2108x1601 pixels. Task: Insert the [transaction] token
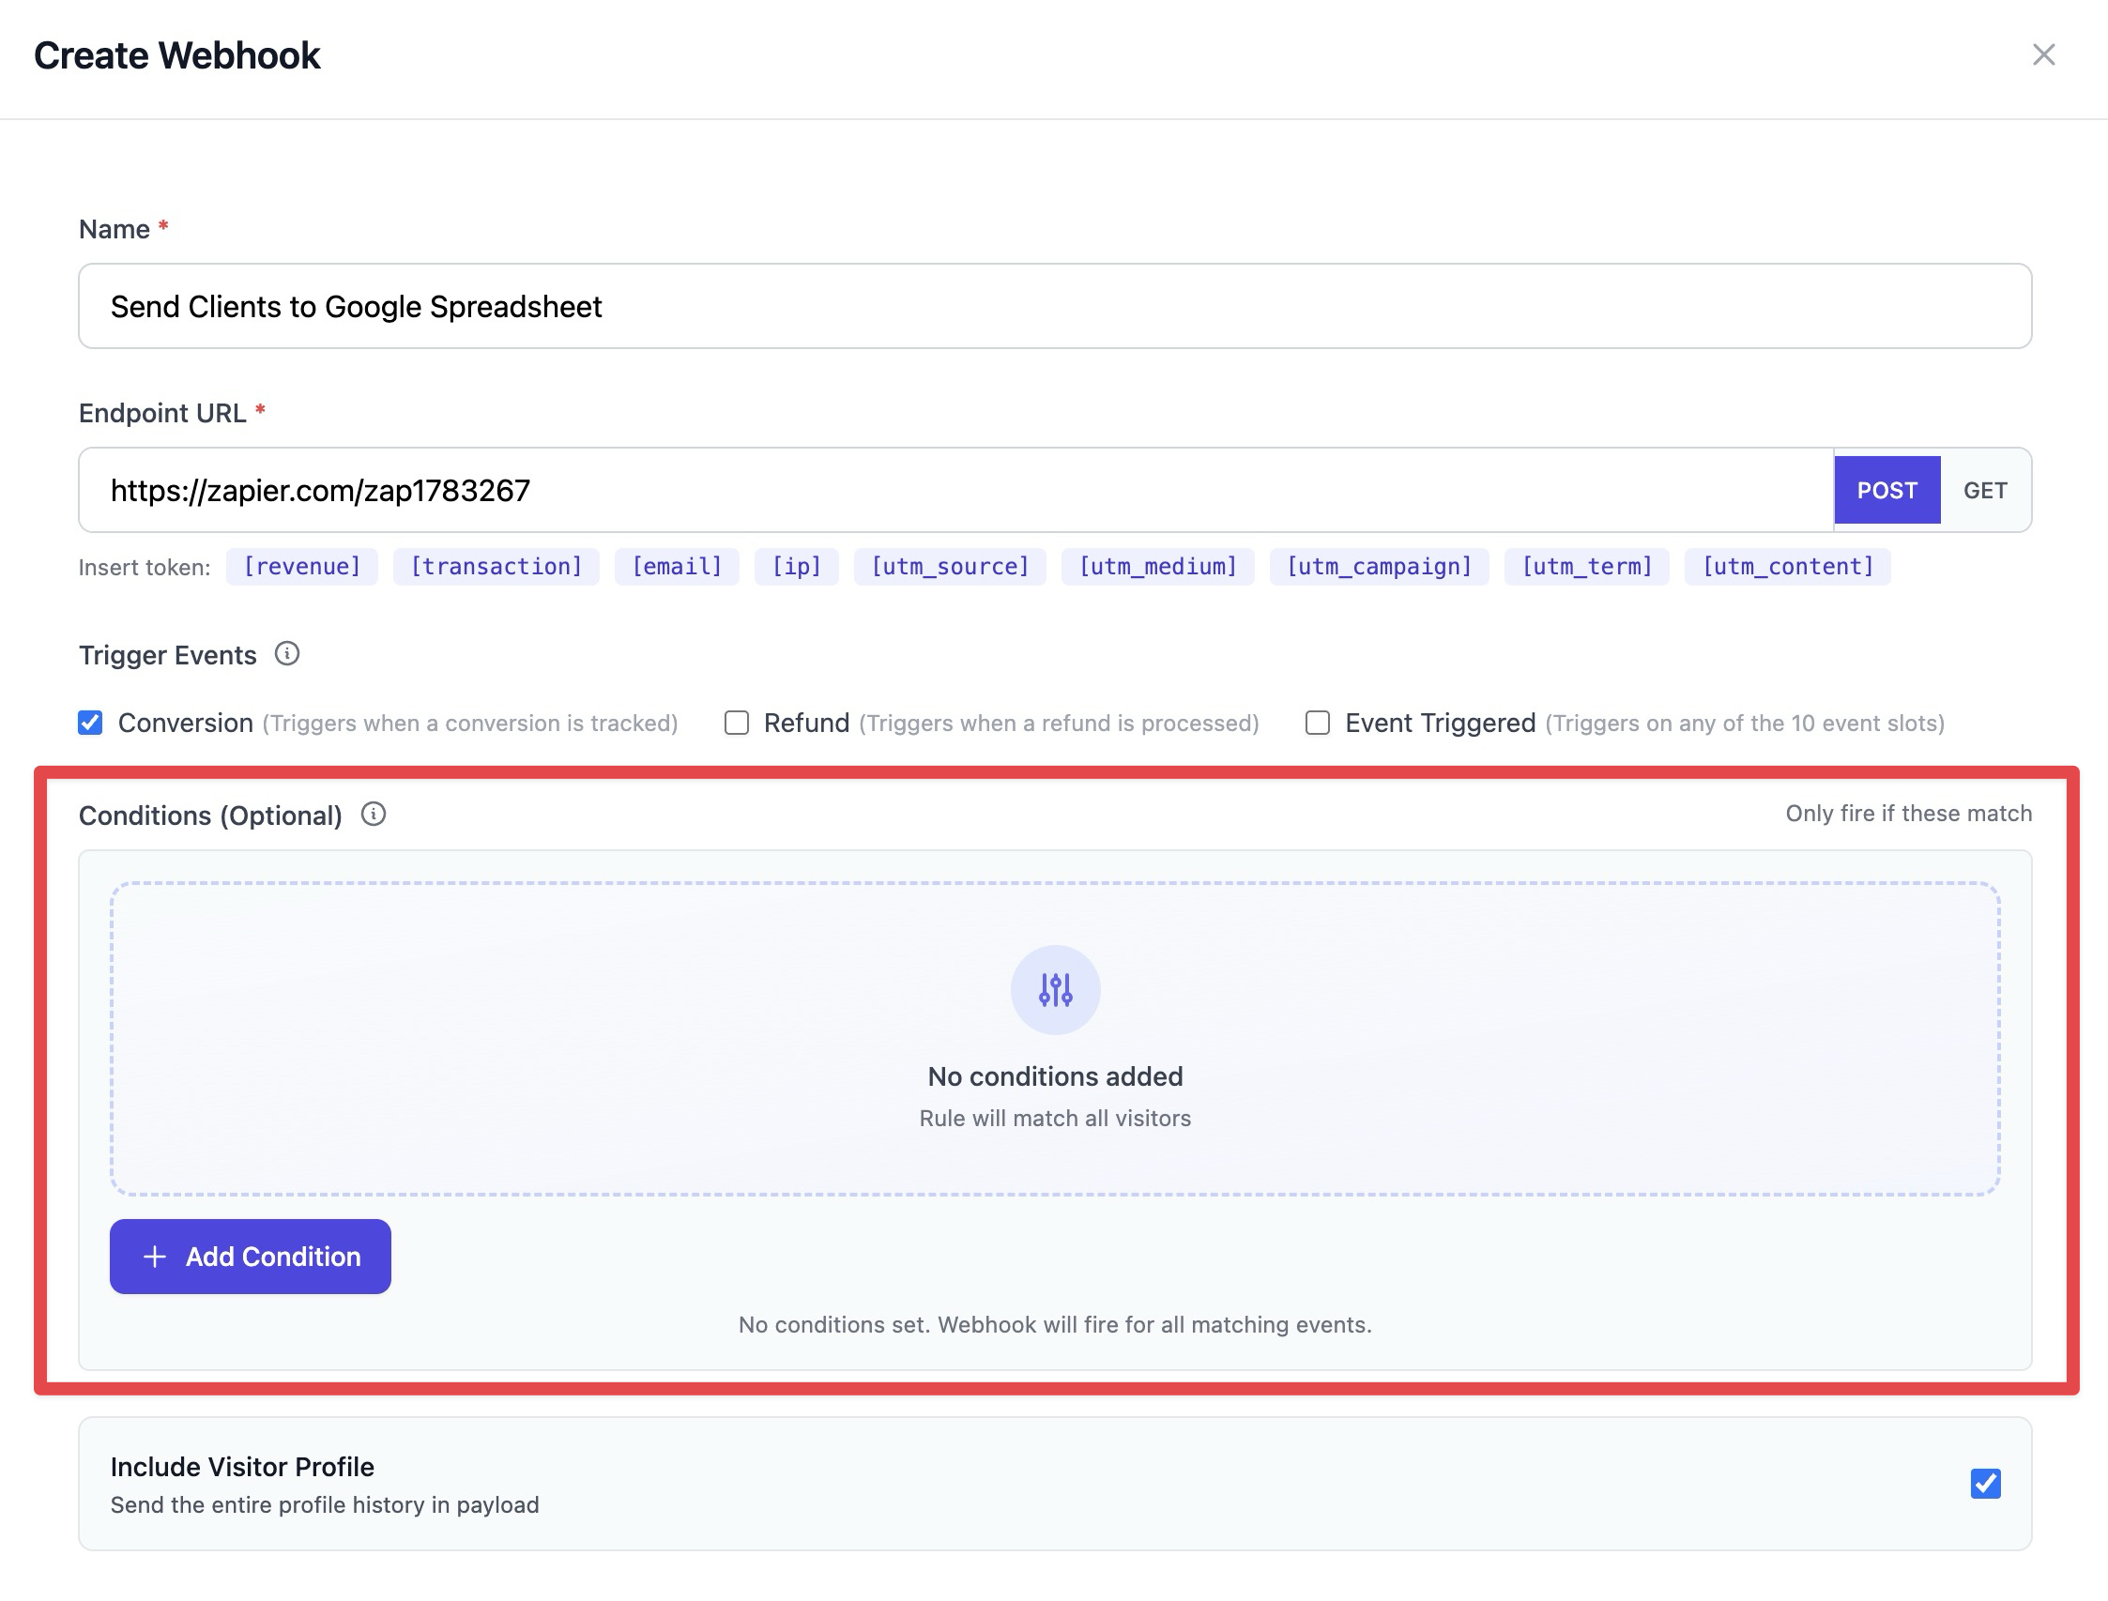(496, 566)
